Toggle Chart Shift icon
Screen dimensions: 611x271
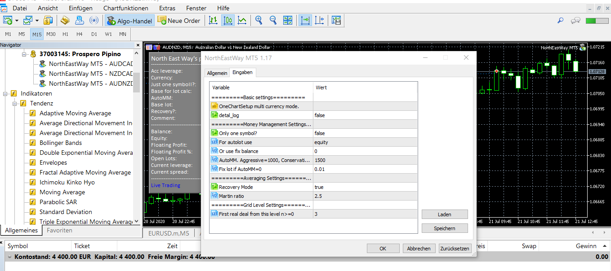(320, 20)
